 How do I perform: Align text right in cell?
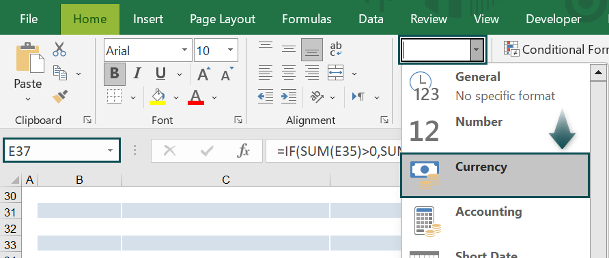click(x=312, y=73)
